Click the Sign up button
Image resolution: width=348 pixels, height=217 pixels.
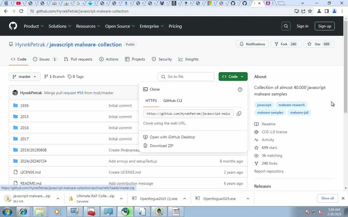[325, 26]
